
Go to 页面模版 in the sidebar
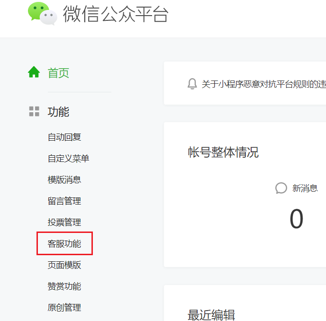[x=64, y=265]
